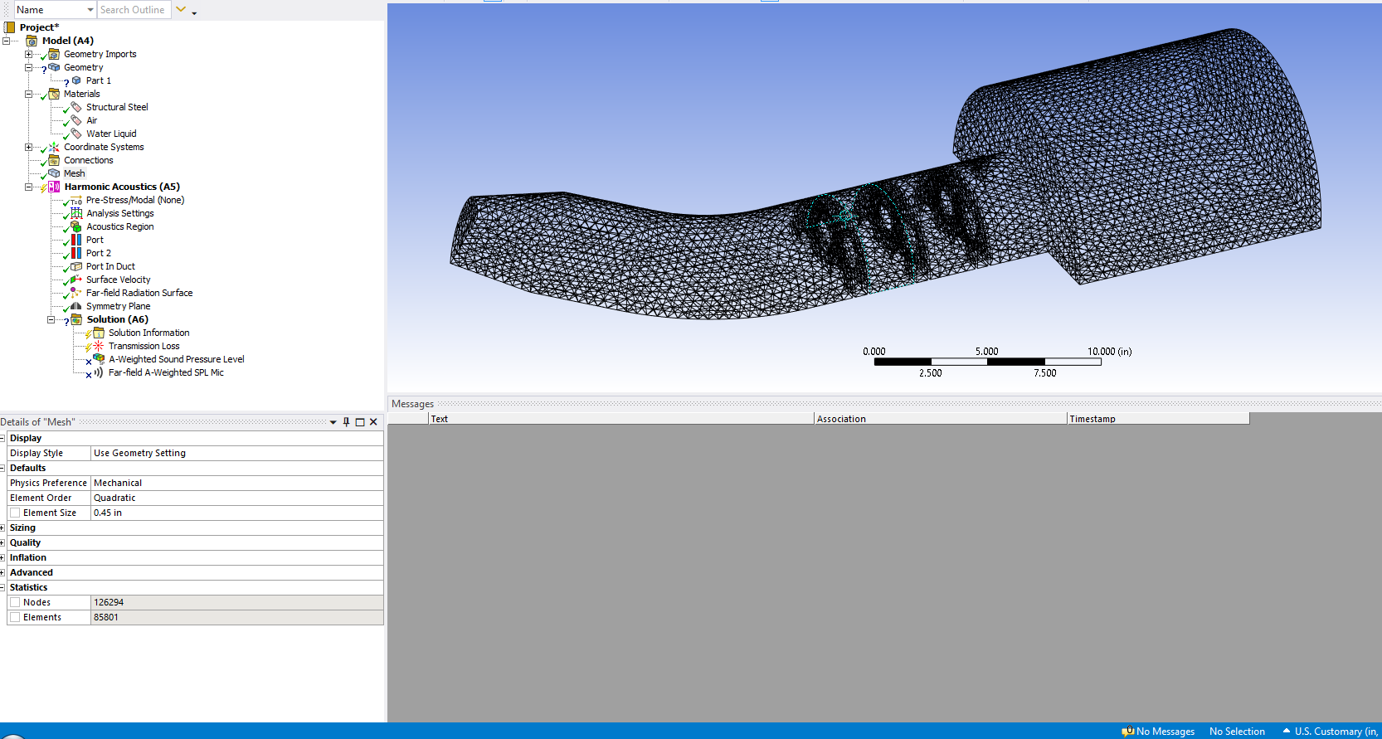
Task: Select the Air material icon
Action: point(76,120)
